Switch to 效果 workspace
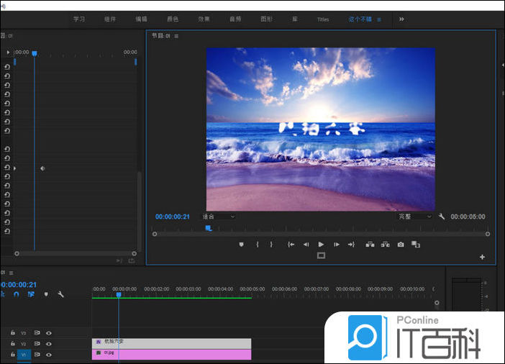The height and width of the screenshot is (364, 505). pos(204,19)
